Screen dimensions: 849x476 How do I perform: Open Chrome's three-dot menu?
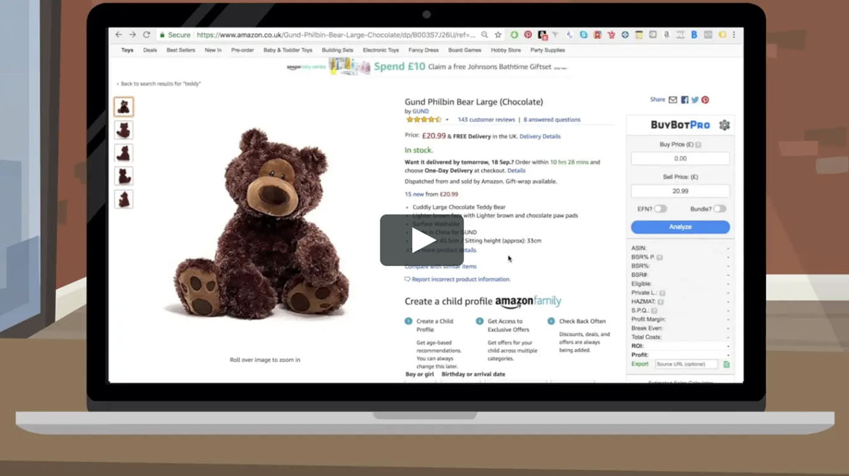(x=734, y=35)
